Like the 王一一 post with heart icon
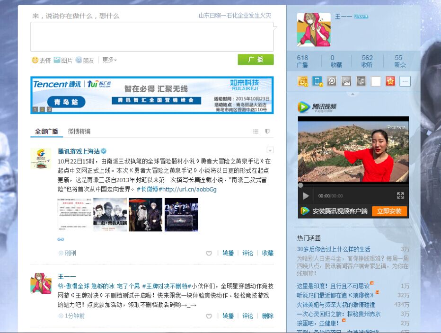 point(209,316)
